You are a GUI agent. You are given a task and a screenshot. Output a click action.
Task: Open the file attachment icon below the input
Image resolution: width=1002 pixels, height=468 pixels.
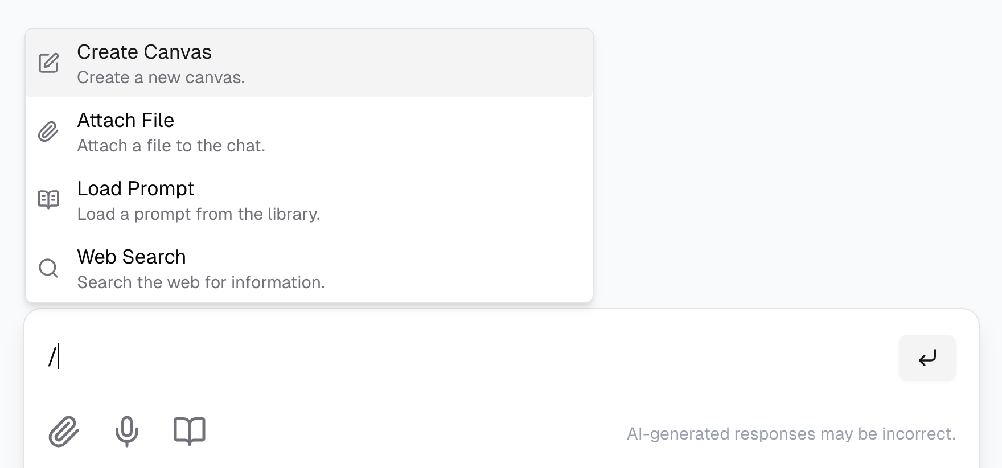point(64,432)
